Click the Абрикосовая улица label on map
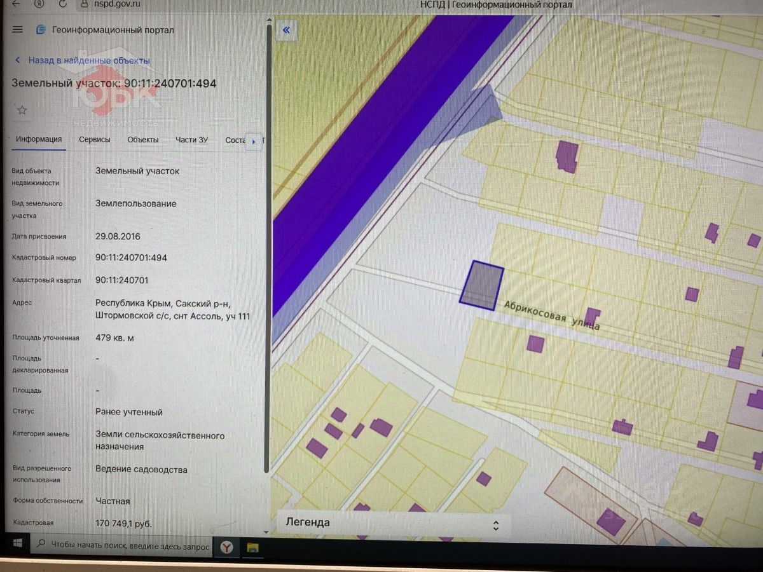763x572 pixels. [552, 315]
